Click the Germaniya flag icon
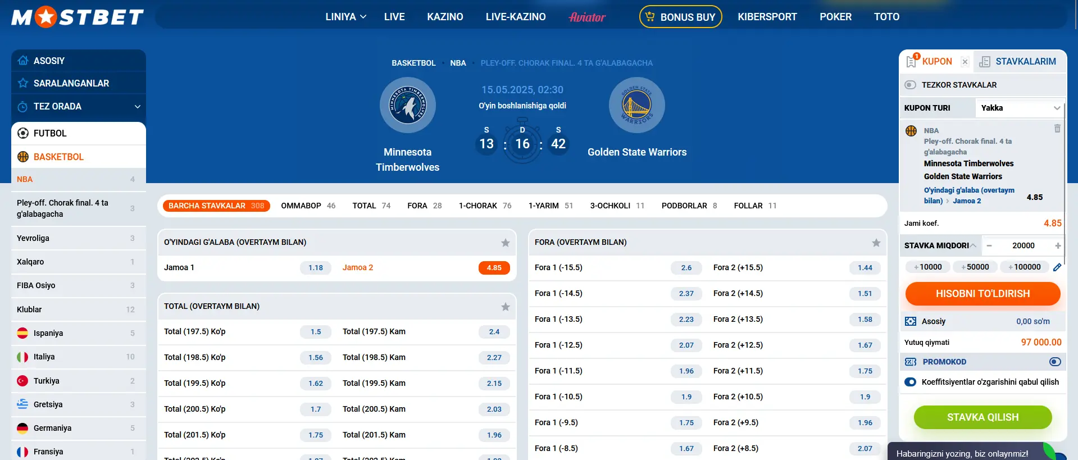1078x460 pixels. (22, 428)
